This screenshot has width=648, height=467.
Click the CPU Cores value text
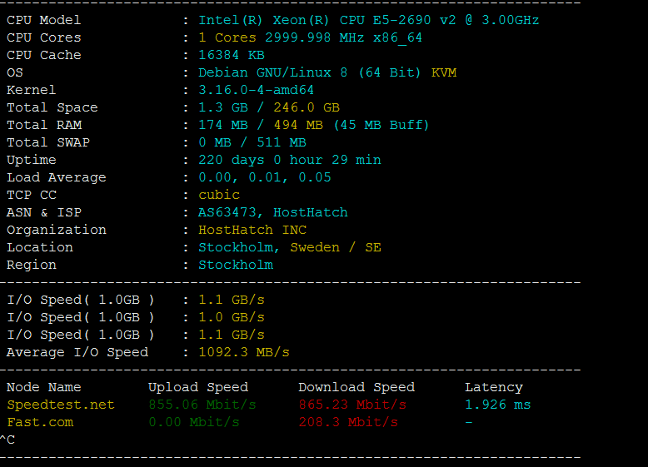pyautogui.click(x=310, y=37)
